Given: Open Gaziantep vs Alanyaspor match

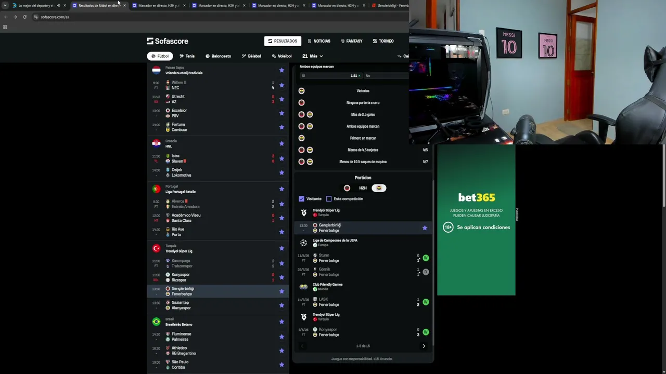Looking at the screenshot, I should (x=218, y=305).
